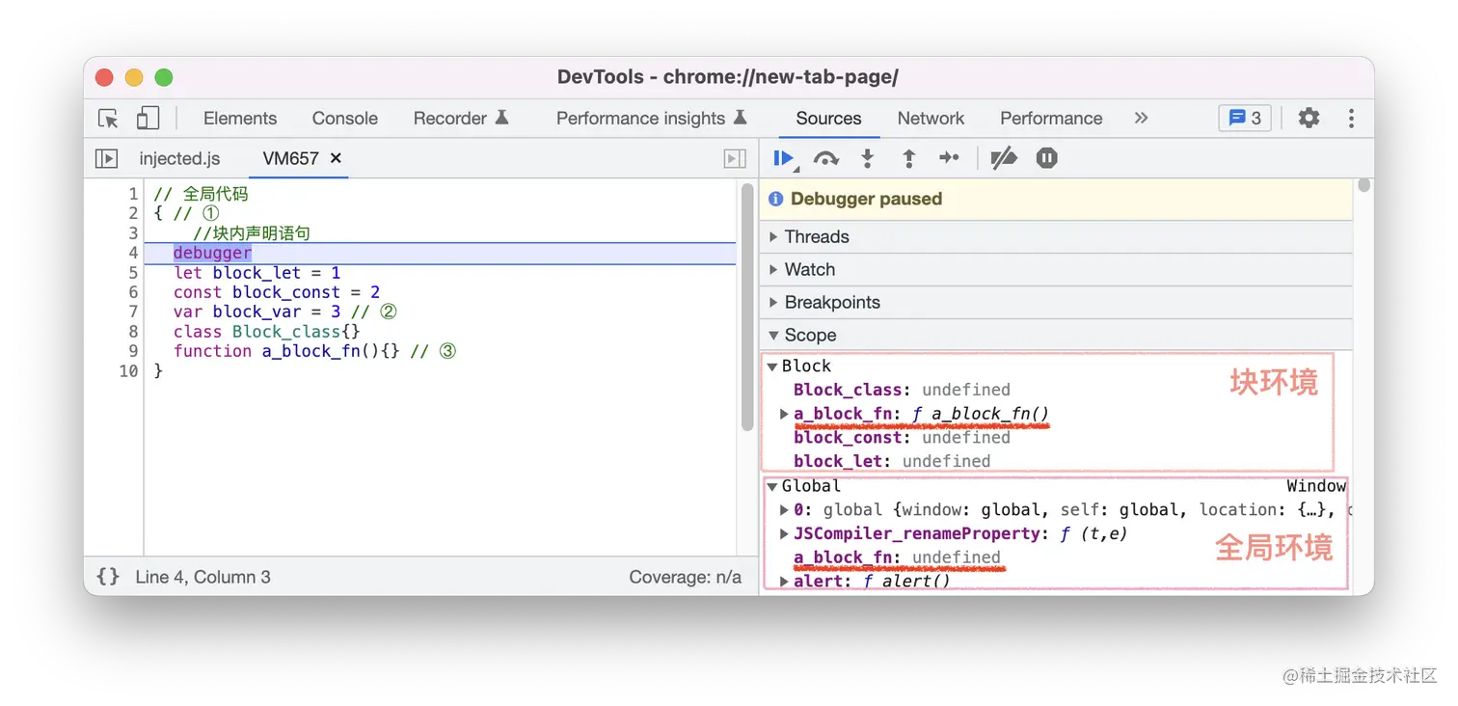This screenshot has width=1458, height=706.
Task: Click the Step button
Action: tap(950, 158)
